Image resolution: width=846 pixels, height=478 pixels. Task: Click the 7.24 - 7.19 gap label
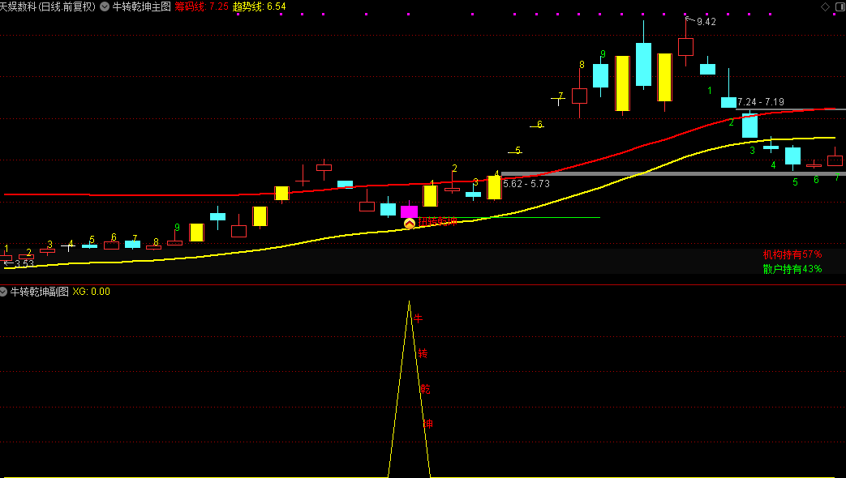pos(761,102)
